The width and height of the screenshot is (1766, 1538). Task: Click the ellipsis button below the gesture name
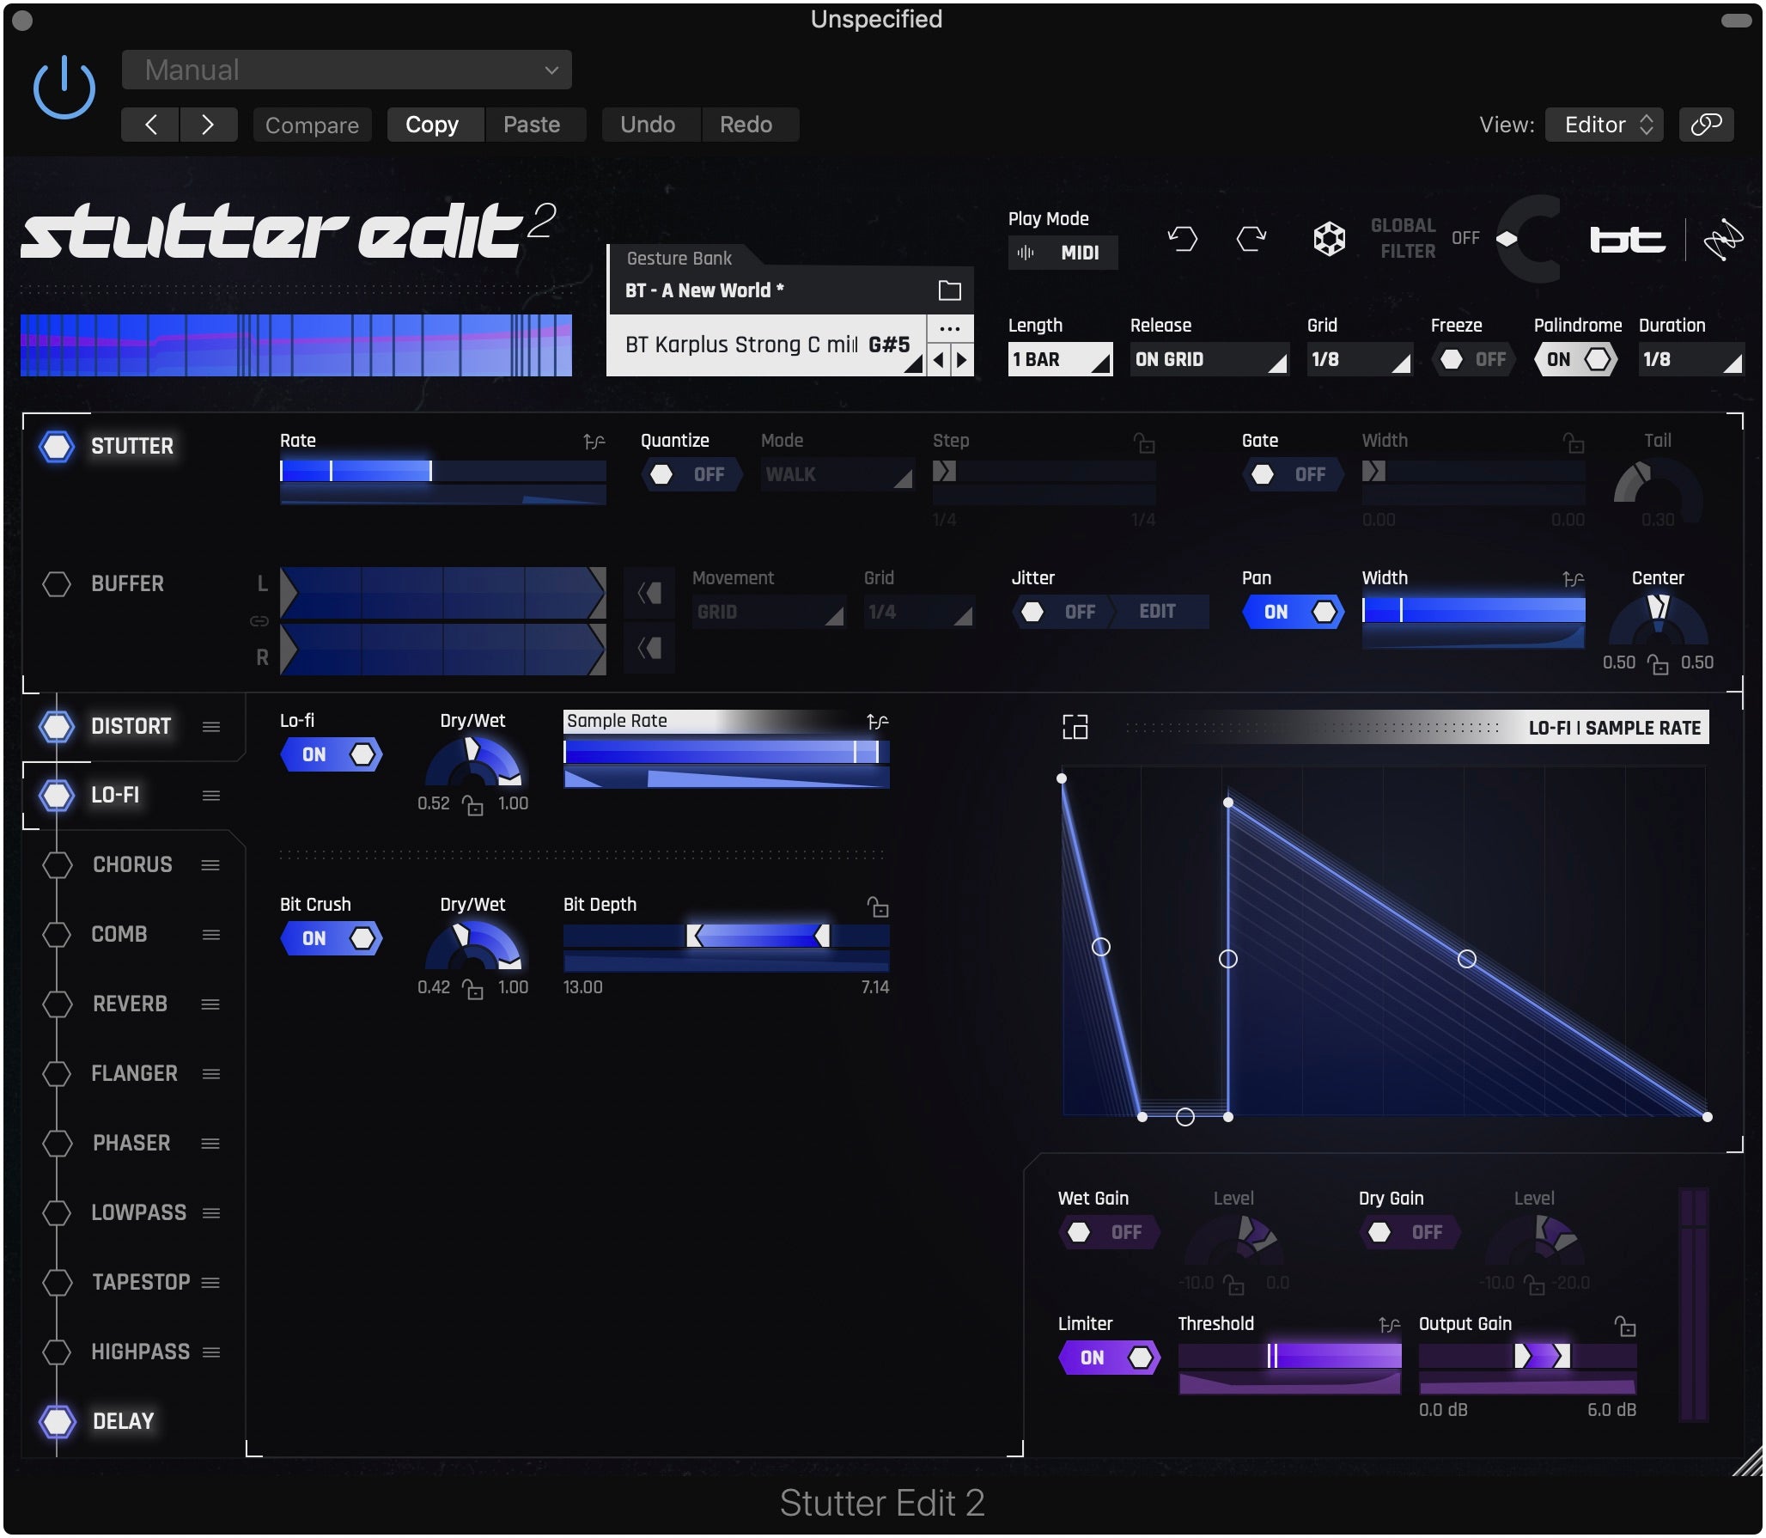pyautogui.click(x=950, y=327)
